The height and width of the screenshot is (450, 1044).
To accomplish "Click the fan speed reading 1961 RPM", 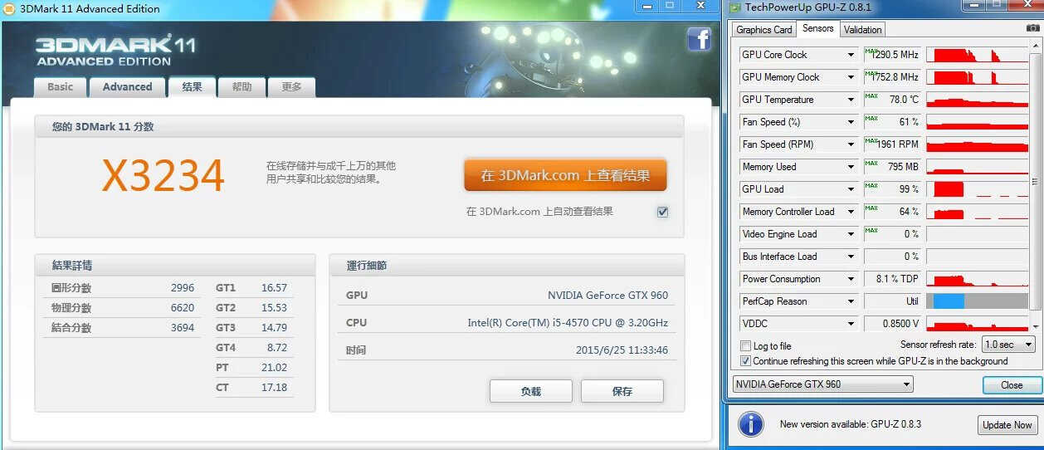I will pos(898,144).
